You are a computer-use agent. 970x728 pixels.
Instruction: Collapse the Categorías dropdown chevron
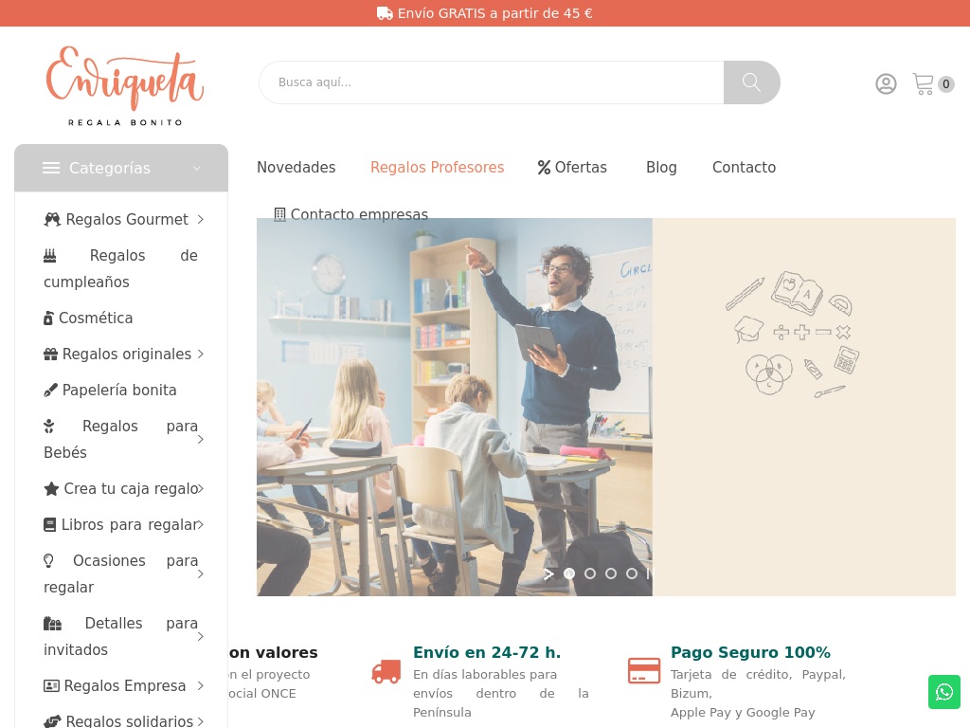pyautogui.click(x=197, y=169)
